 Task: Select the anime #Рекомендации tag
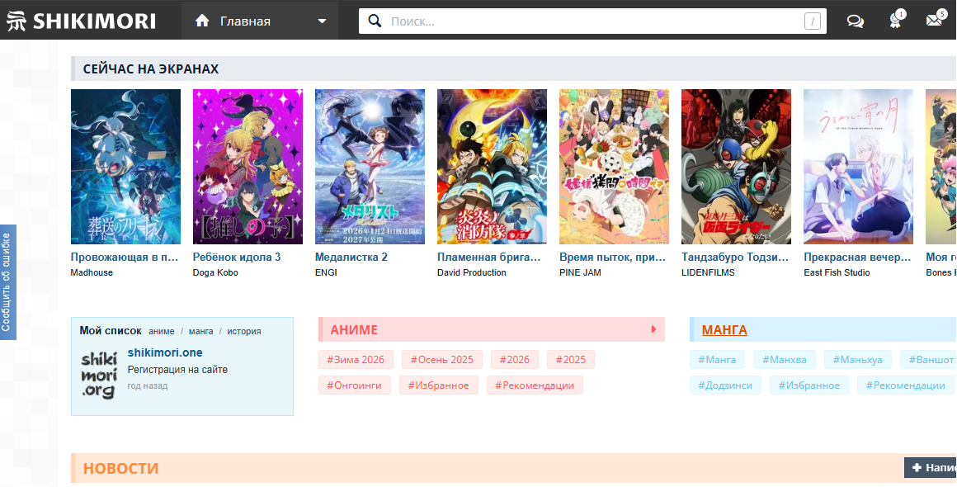(x=535, y=385)
